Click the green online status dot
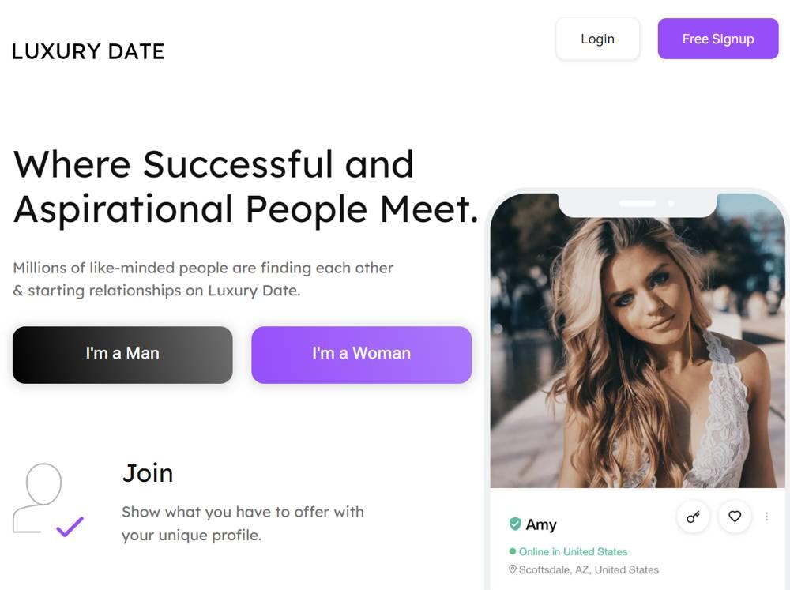Screen dimensions: 790x590 coord(513,551)
